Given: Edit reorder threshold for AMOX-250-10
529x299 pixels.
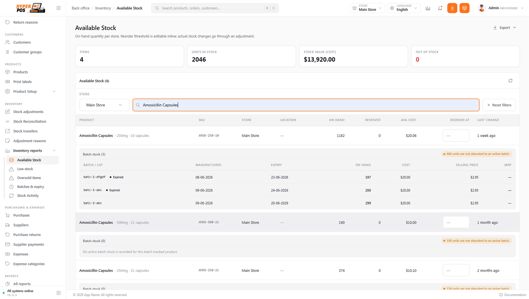Looking at the screenshot, I should pos(456,136).
